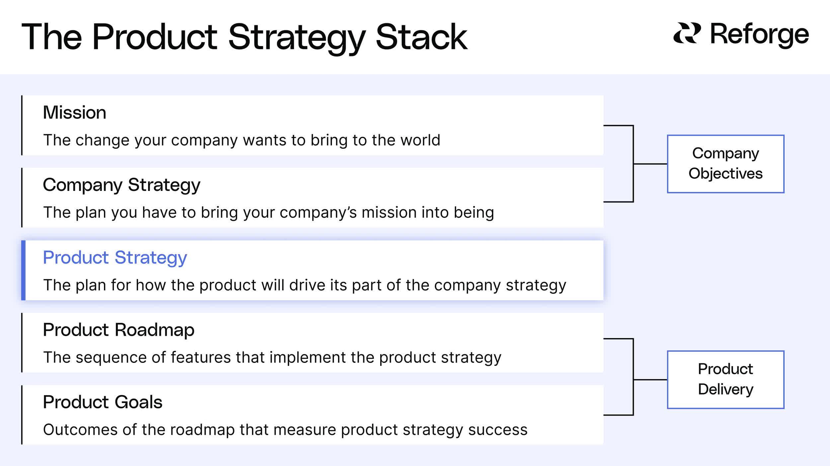Click the Product Roadmap heading
Viewport: 830px width, 466px height.
point(119,330)
